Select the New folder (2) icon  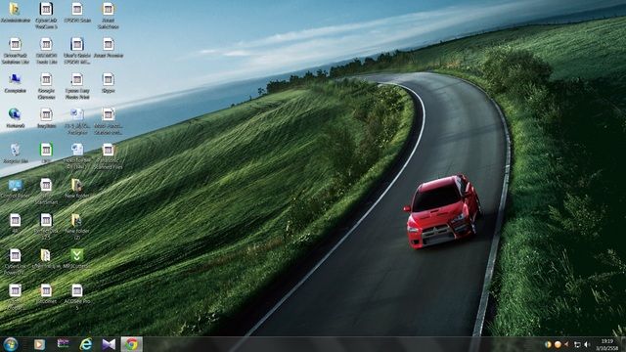[76, 226]
